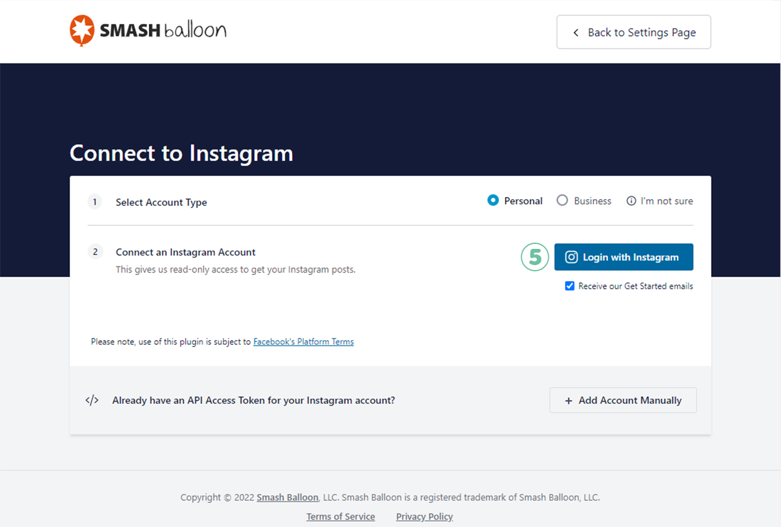Click the Instagram icon on login button
The height and width of the screenshot is (527, 781).
[x=571, y=257]
